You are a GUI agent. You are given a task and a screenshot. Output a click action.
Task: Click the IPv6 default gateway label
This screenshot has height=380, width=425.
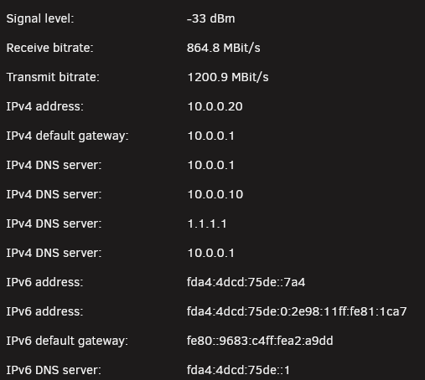pos(67,341)
